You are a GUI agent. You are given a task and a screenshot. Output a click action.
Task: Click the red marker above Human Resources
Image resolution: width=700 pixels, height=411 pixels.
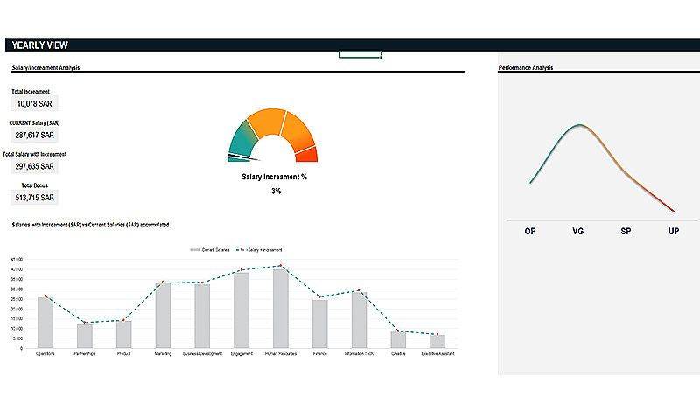pyautogui.click(x=280, y=266)
